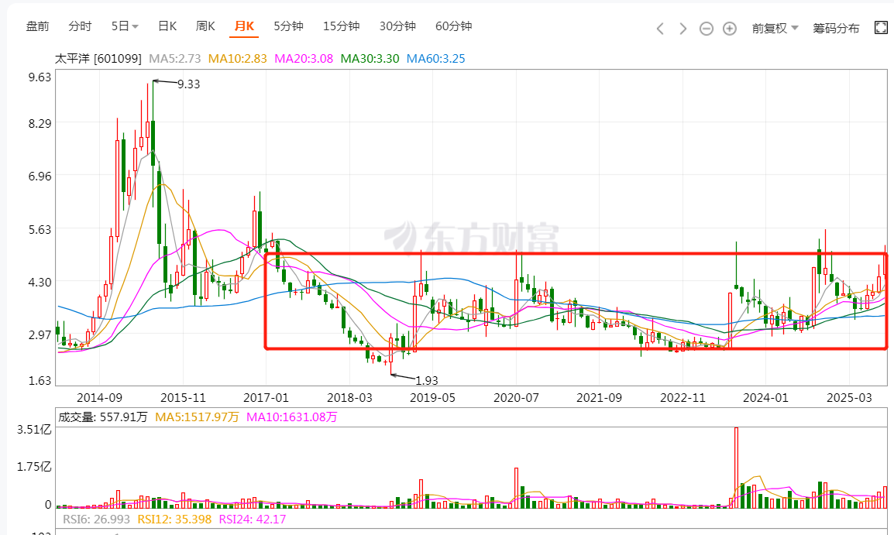Click the 2017-01 date axis label
Image resolution: width=894 pixels, height=535 pixels.
266,398
